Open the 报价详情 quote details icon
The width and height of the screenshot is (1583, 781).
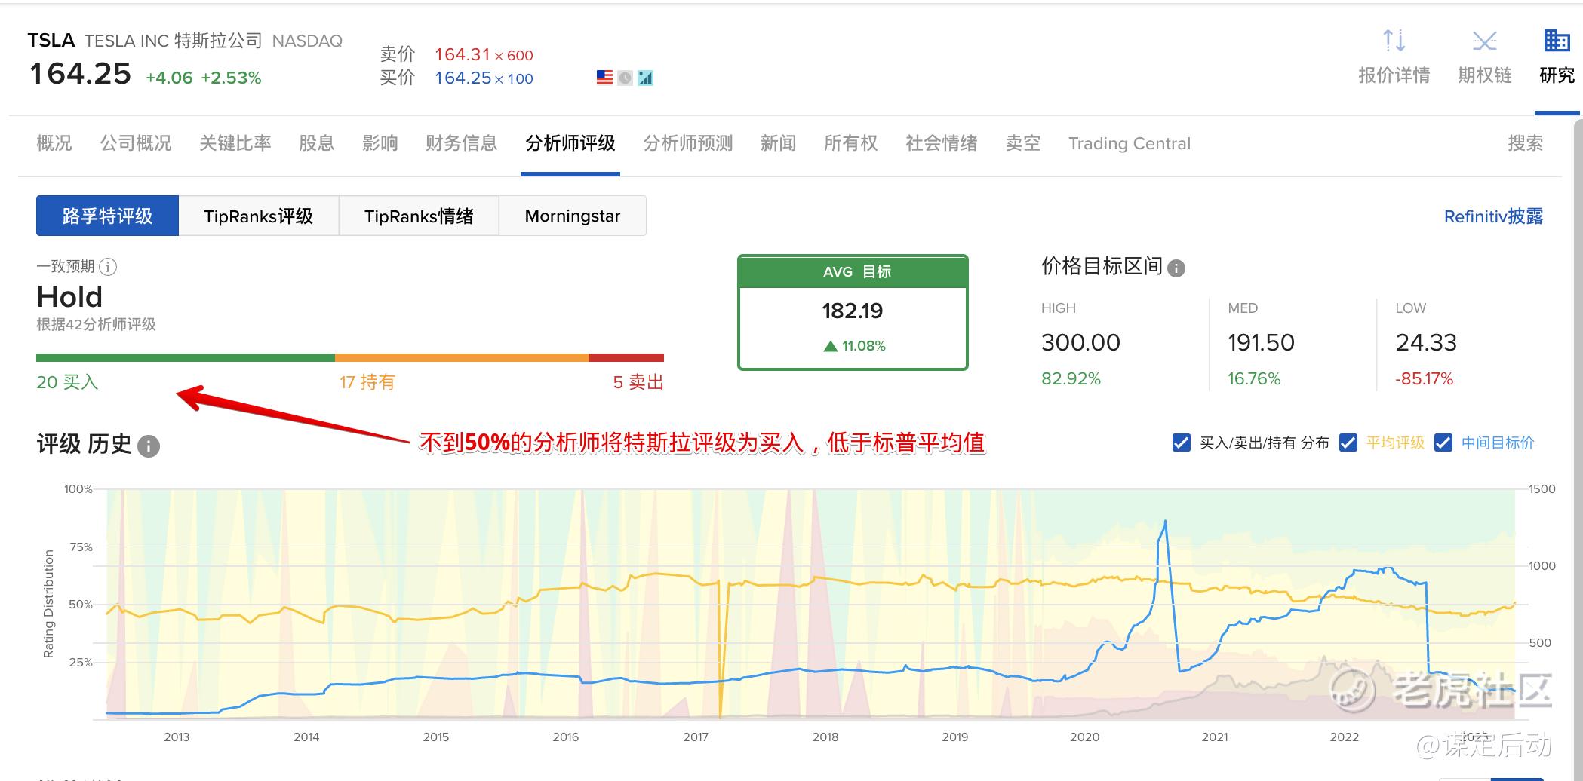[1394, 41]
